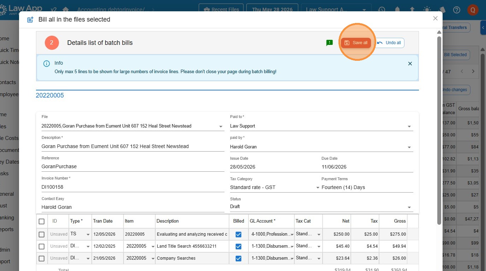Click the Contact Easy field Harold Goran
Screen dimensions: 486x271
point(133,207)
